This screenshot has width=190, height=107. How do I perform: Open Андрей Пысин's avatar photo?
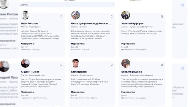click(25, 63)
